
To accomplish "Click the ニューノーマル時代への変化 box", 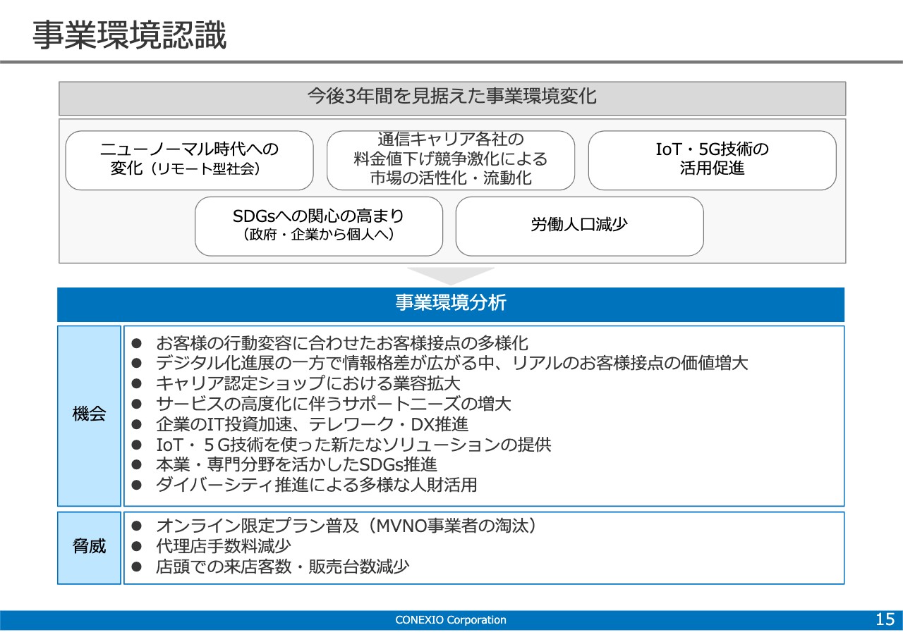I will click(x=189, y=160).
